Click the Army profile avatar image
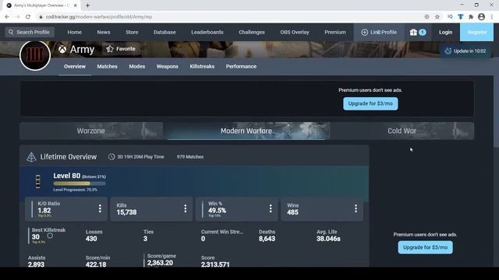The image size is (499, 280). (35, 55)
